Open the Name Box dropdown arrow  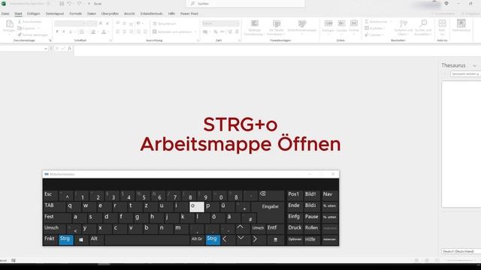[46, 49]
